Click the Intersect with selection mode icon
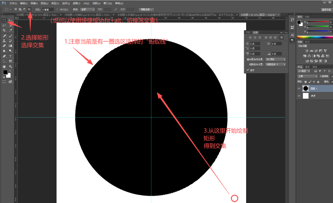The width and height of the screenshot is (333, 203). point(29,9)
